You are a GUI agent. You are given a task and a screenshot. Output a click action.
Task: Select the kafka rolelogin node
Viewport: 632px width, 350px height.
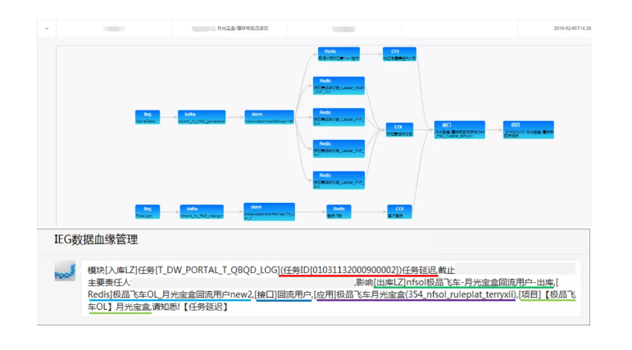point(202,212)
